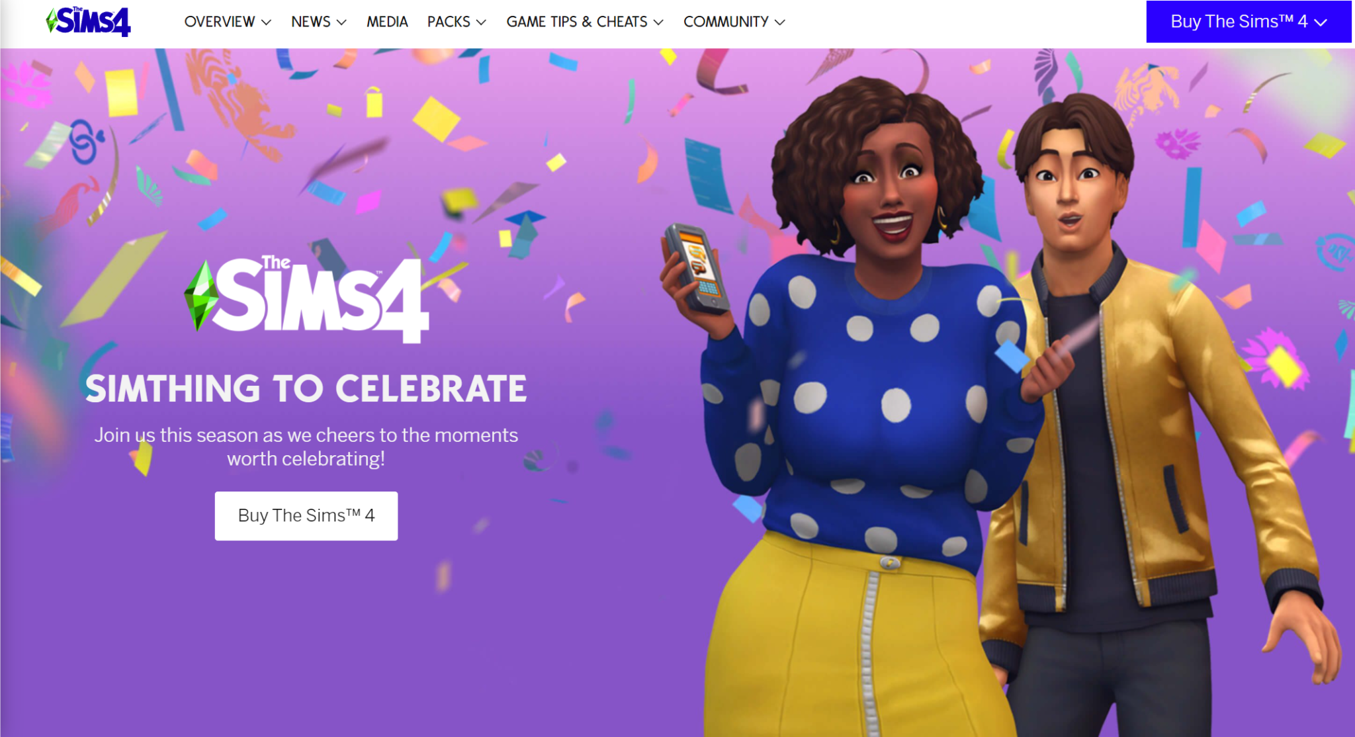The height and width of the screenshot is (737, 1355).
Task: Expand the News chevron arrow
Action: point(341,22)
